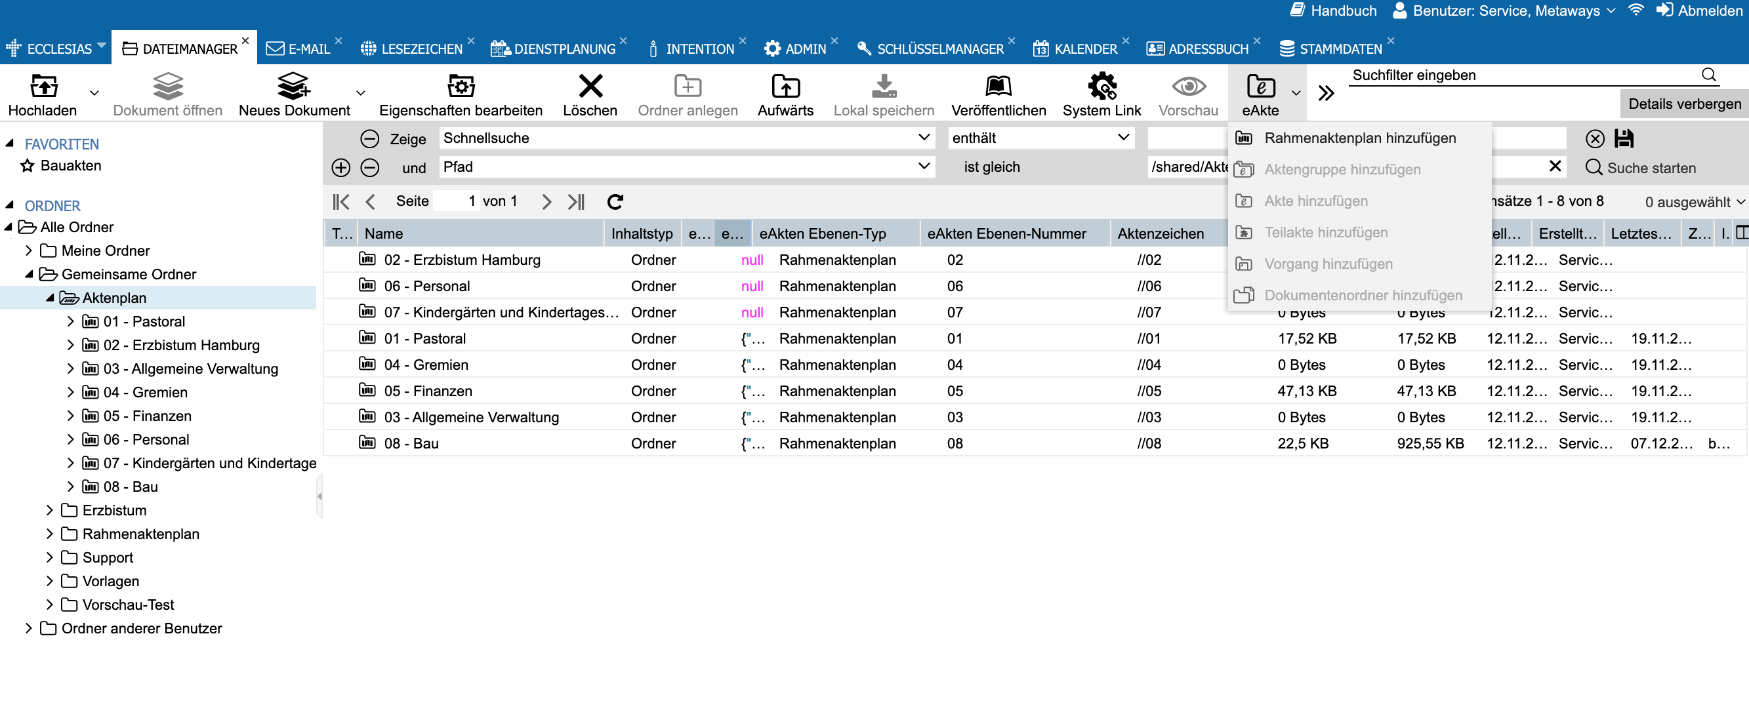The image size is (1749, 716).
Task: Click the Löschen delete icon
Action: [x=590, y=87]
